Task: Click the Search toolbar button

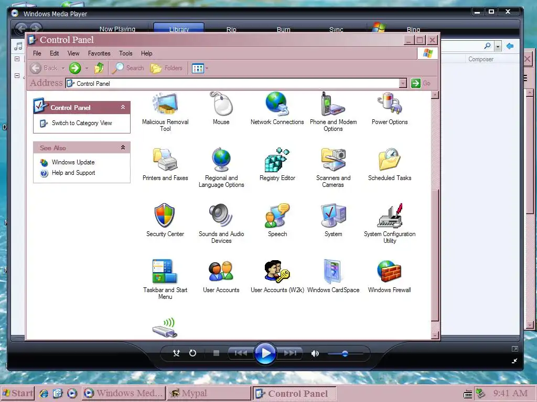Action: (x=128, y=68)
